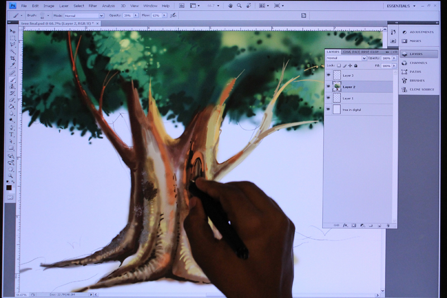
Task: Hide the 'tree in digital' layer
Action: click(x=329, y=110)
